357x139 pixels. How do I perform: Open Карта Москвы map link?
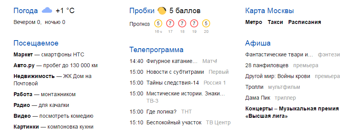click(x=270, y=11)
